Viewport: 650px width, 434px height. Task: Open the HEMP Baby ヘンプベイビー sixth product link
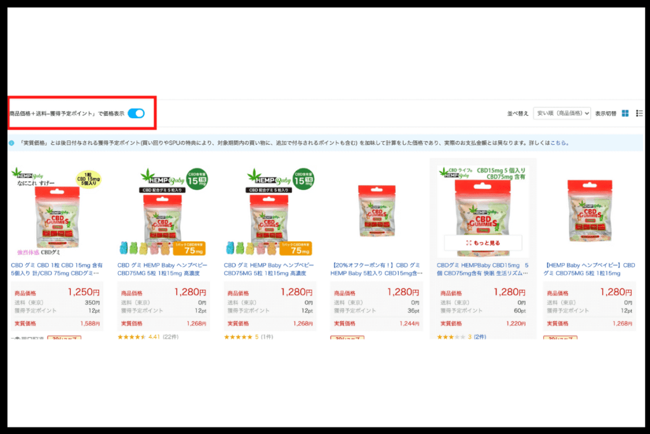[x=590, y=269]
